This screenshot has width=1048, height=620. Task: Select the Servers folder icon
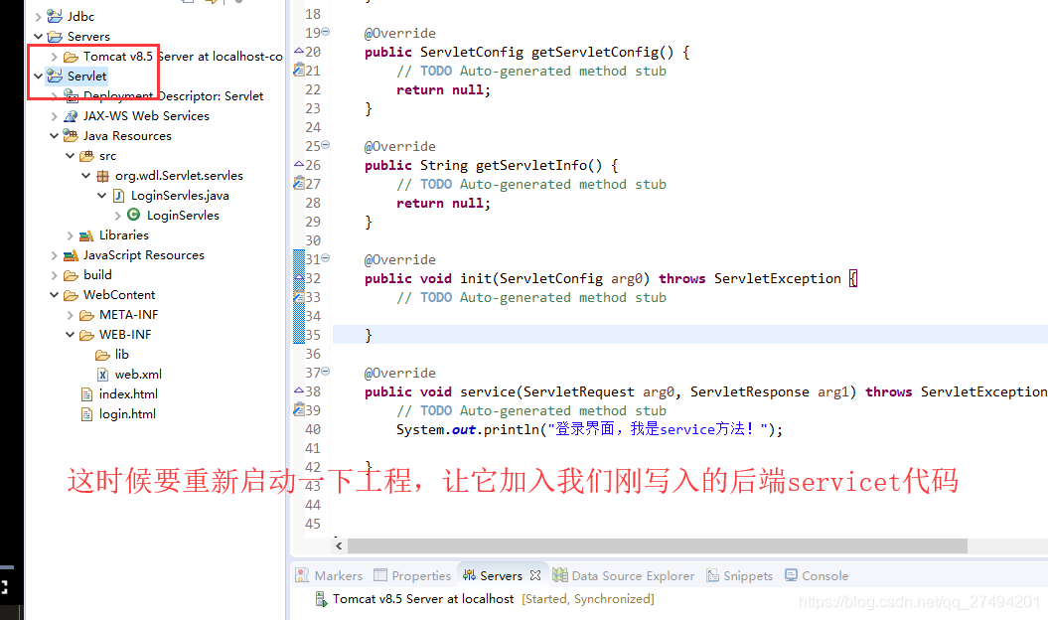coord(55,36)
